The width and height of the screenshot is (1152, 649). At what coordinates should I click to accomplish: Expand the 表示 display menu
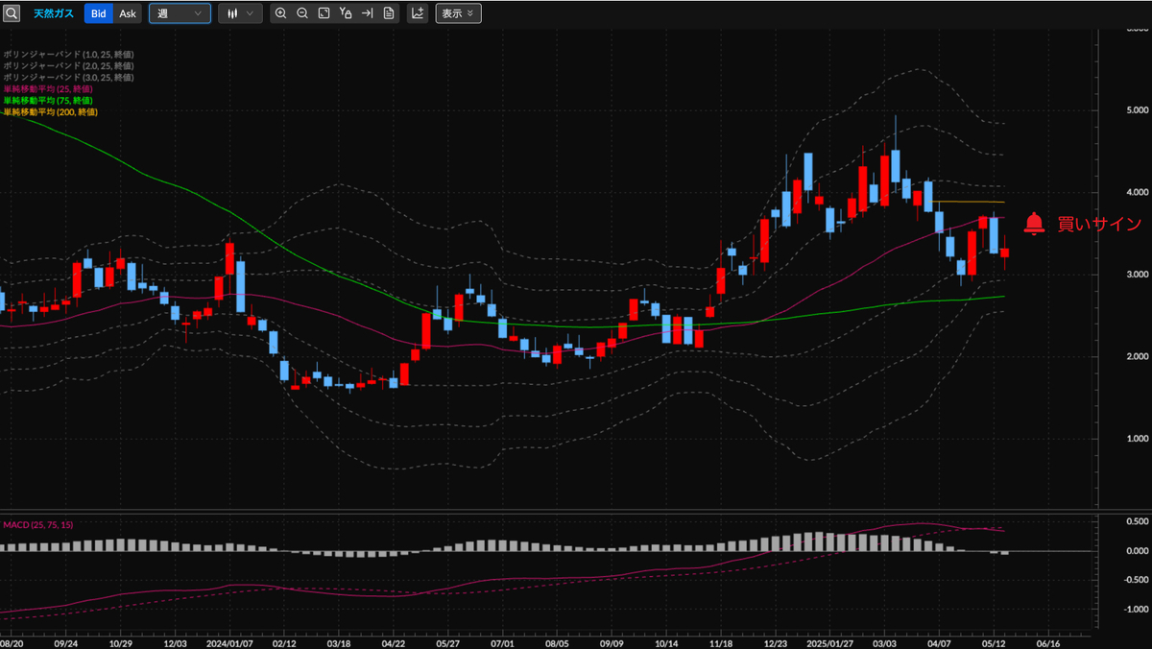click(458, 13)
